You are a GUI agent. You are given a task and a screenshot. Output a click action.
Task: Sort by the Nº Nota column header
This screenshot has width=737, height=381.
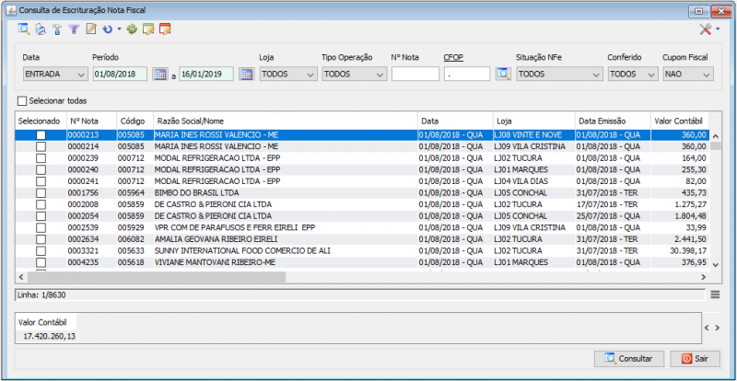point(90,121)
